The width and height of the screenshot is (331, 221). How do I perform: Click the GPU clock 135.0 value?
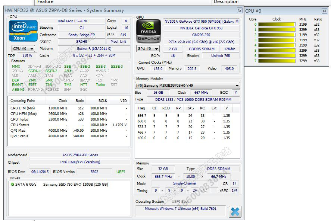pos(158,68)
